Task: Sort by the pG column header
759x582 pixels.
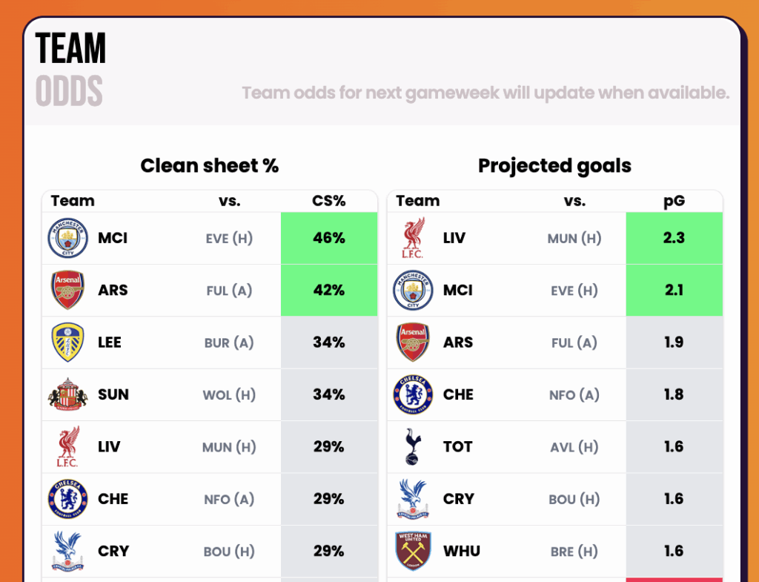Action: pyautogui.click(x=674, y=201)
